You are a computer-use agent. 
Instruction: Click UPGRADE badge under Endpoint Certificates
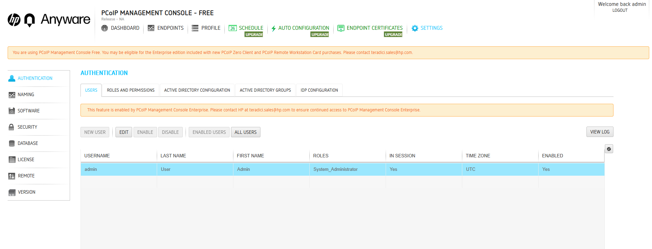click(393, 35)
